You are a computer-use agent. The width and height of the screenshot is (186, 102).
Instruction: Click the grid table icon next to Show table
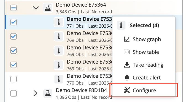point(127,52)
